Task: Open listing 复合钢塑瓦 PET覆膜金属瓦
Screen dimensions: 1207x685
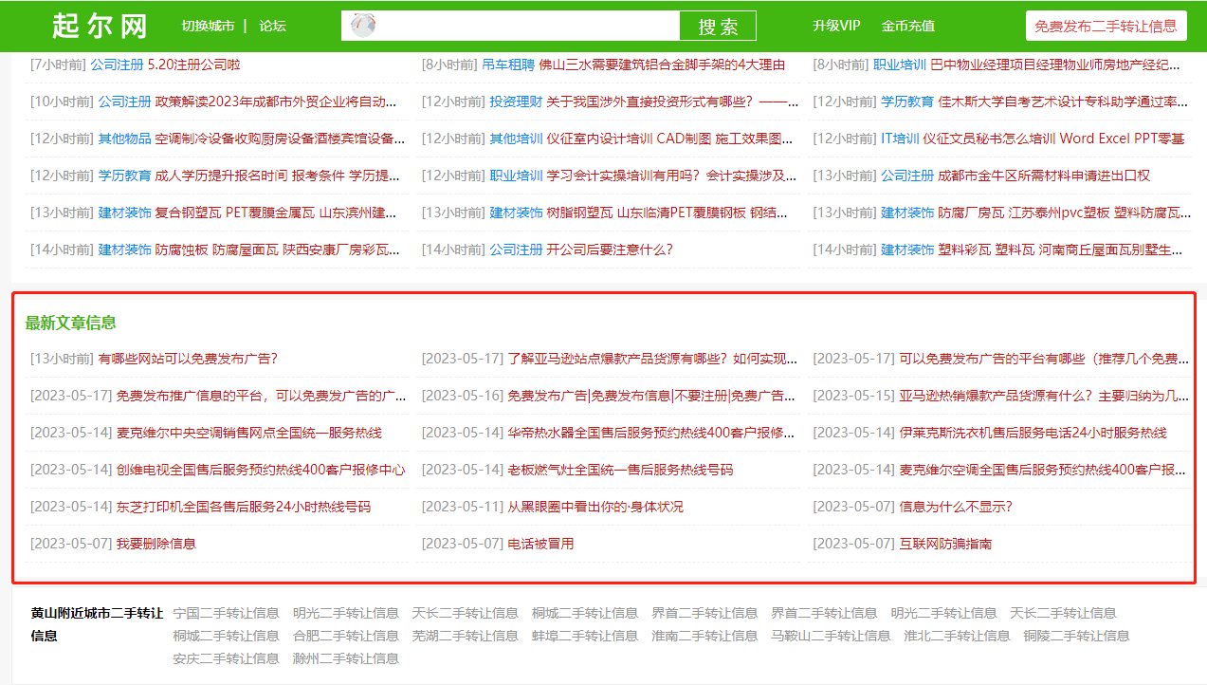Action: pyautogui.click(x=276, y=213)
